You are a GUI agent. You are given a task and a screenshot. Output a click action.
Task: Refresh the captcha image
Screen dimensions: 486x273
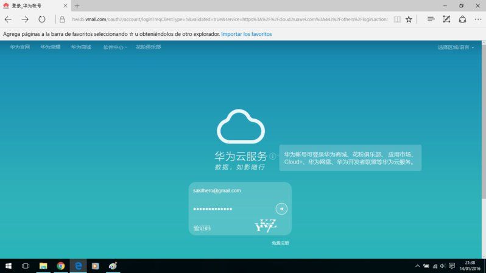[266, 226]
